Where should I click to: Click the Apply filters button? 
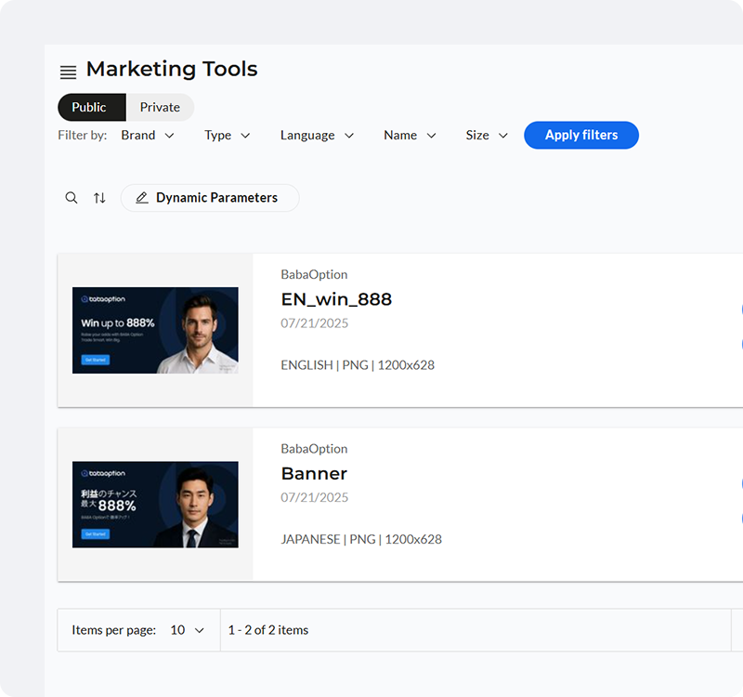pyautogui.click(x=581, y=135)
